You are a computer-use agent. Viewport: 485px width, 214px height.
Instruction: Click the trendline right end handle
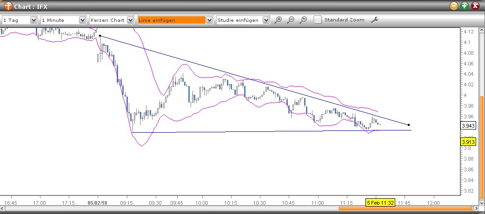pos(409,125)
